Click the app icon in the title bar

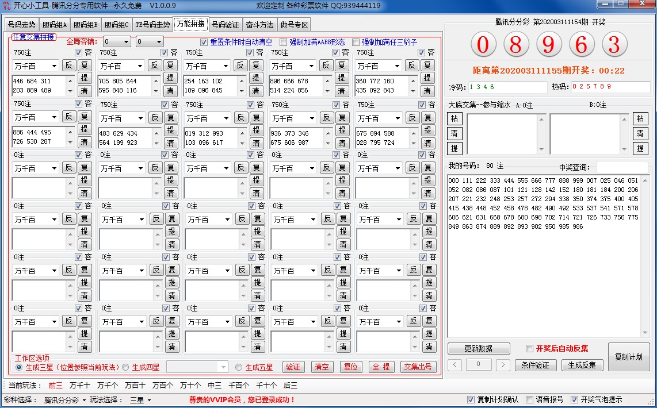(6, 5)
